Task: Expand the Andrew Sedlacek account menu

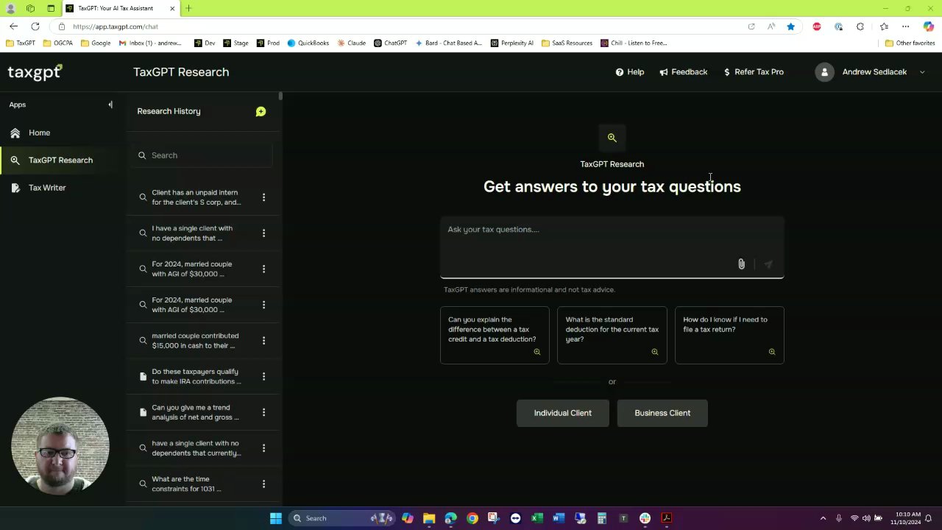Action: pos(921,72)
